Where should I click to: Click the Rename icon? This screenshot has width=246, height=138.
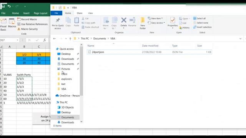pyautogui.click(x=132, y=20)
